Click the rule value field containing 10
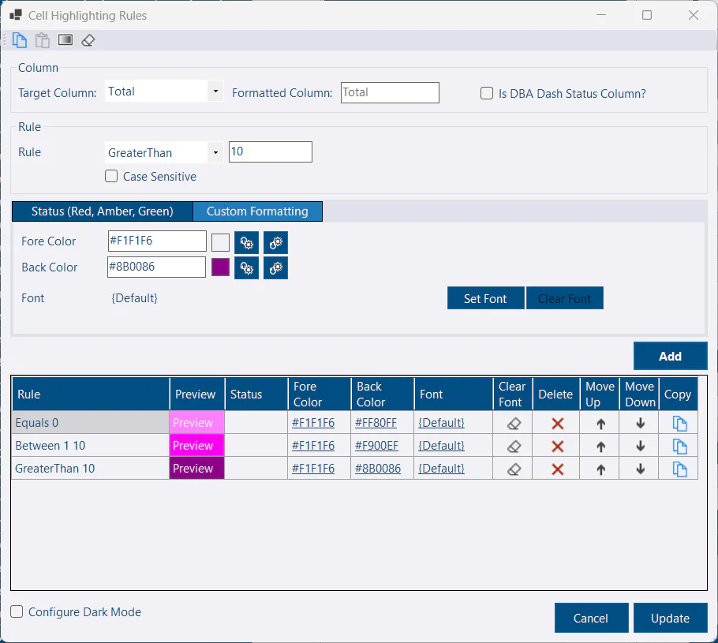The height and width of the screenshot is (643, 718). point(270,152)
